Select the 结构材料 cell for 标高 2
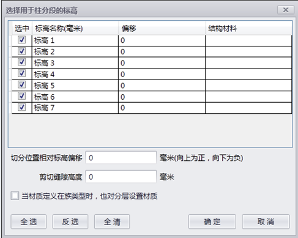This screenshot has width=298, height=238. point(248,51)
